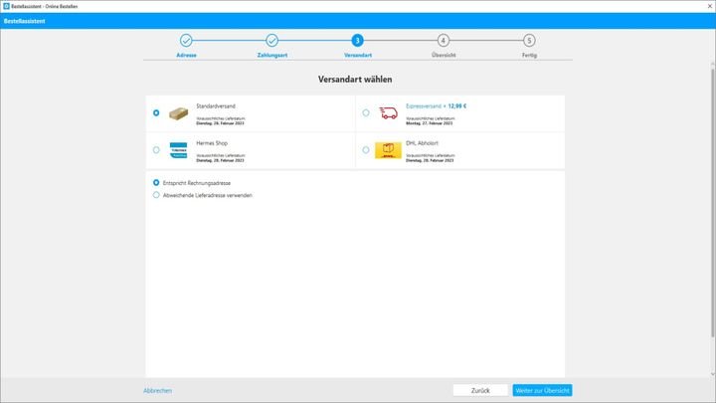Image resolution: width=716 pixels, height=403 pixels.
Task: Click the scrollbar down arrow
Action: pyautogui.click(x=712, y=374)
